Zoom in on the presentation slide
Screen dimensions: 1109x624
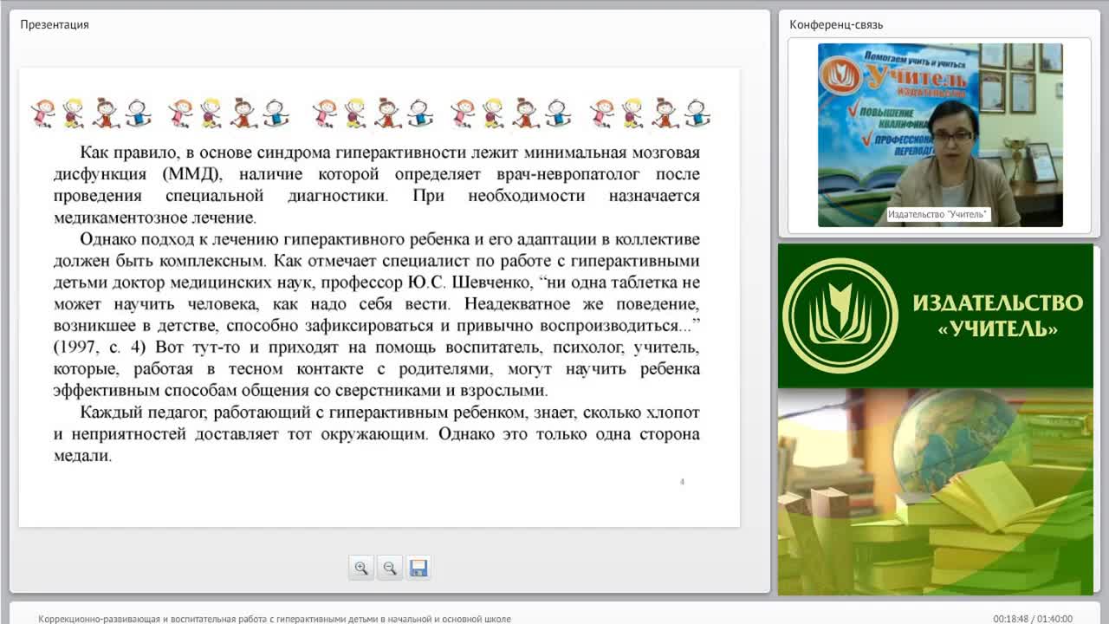[361, 568]
